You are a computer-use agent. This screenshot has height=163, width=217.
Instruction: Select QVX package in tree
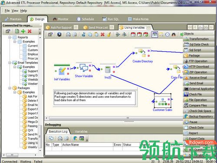point(30,130)
